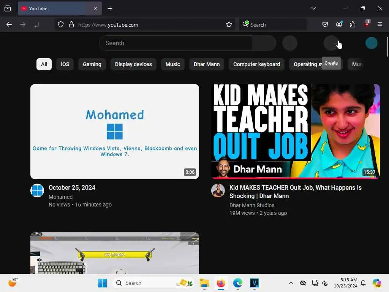Bookmark this page with the star icon
The image size is (389, 292).
tap(229, 25)
